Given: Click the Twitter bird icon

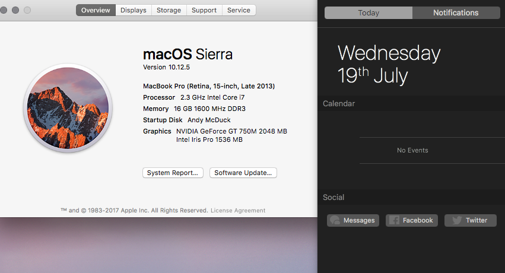Looking at the screenshot, I should pyautogui.click(x=457, y=220).
